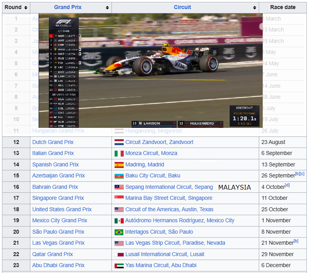Open Hungarian Grand Prix link
310x273 pixels.
tap(58, 131)
